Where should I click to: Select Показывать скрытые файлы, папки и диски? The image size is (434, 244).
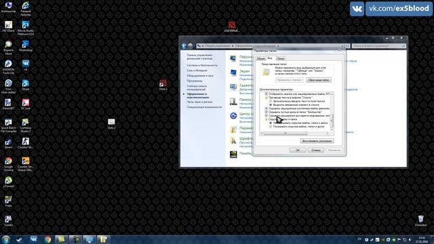tap(271, 127)
